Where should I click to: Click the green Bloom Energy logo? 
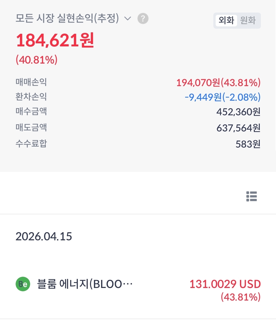[x=23, y=284]
